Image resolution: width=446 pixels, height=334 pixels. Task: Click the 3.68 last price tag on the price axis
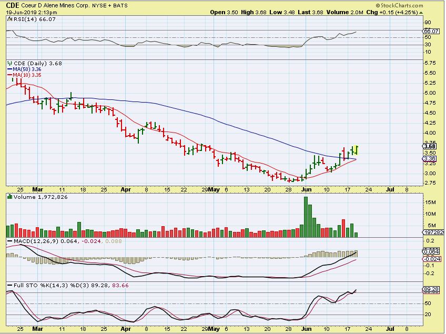tap(430, 146)
